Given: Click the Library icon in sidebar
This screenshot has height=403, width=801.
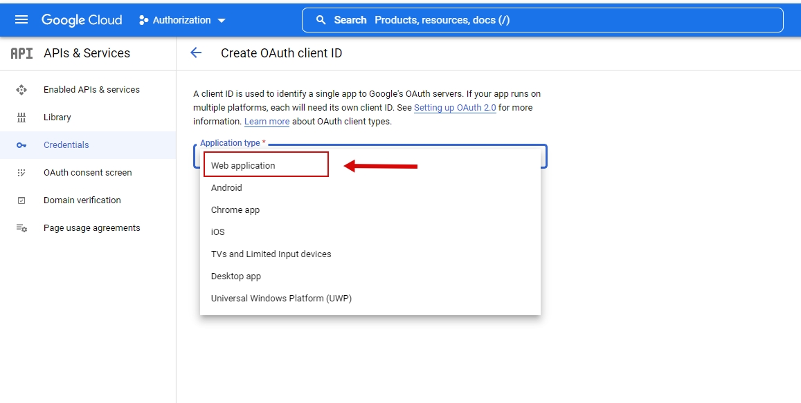Looking at the screenshot, I should [x=21, y=117].
